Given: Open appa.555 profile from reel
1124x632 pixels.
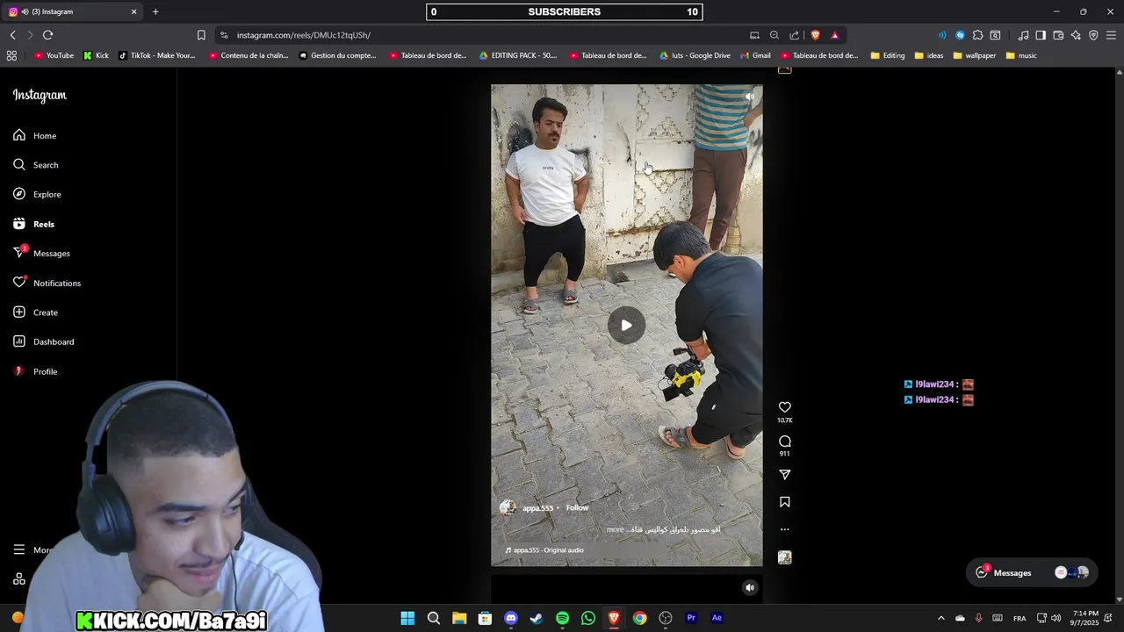Looking at the screenshot, I should pos(537,508).
